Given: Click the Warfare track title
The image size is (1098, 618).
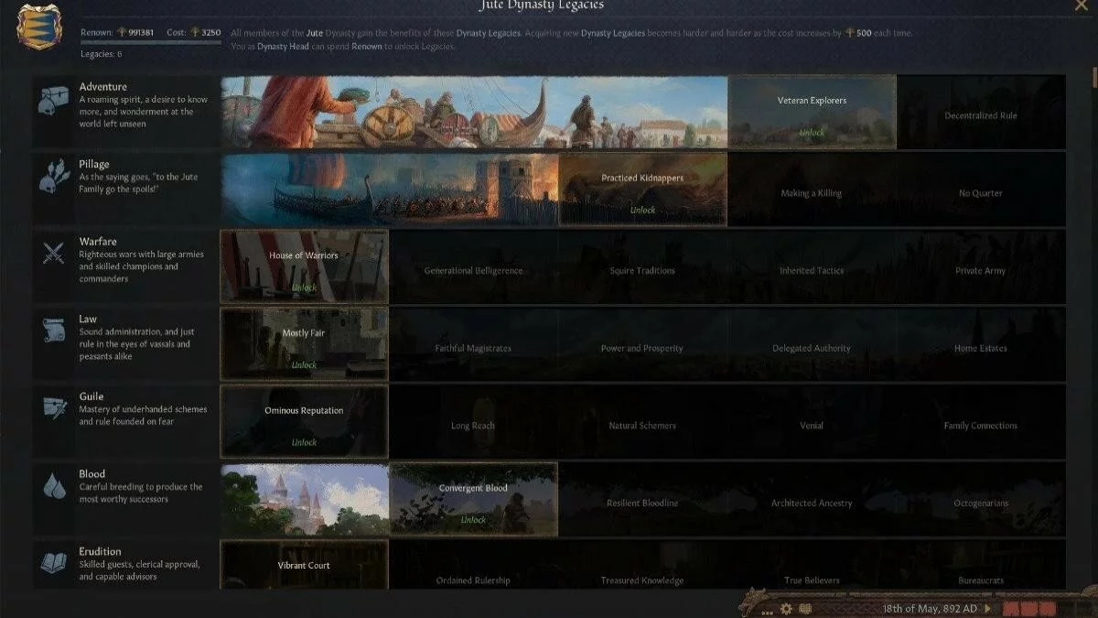Looking at the screenshot, I should pos(98,242).
